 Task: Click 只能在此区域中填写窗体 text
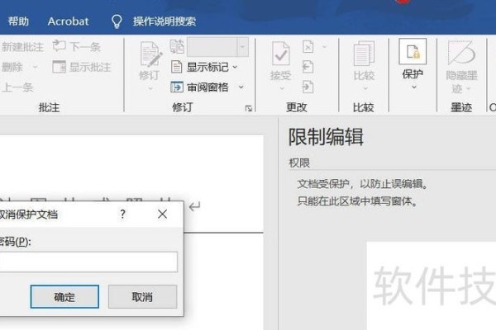pos(357,201)
